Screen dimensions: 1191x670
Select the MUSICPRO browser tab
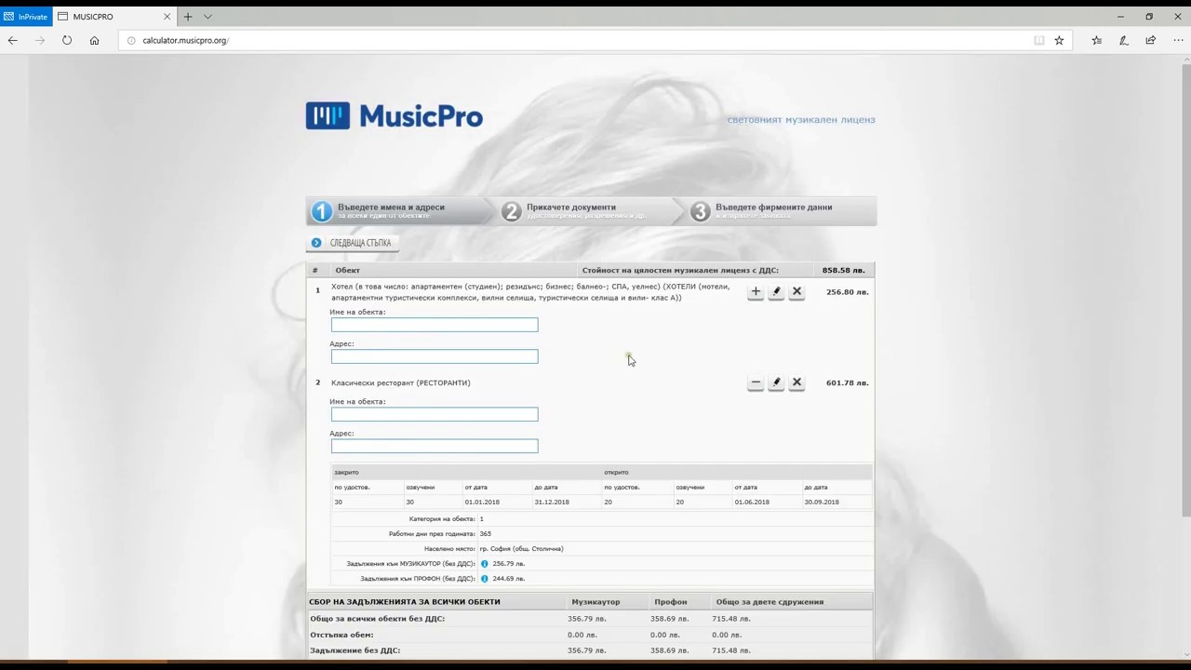click(114, 17)
